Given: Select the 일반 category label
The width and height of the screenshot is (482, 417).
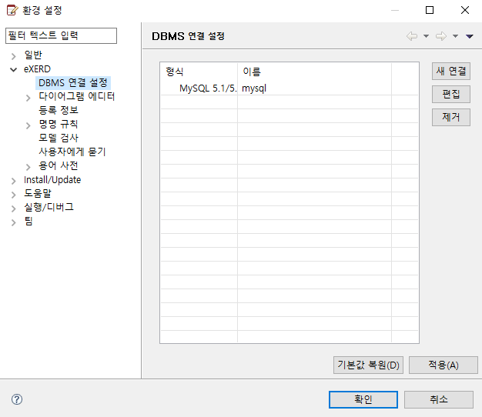Looking at the screenshot, I should click(33, 55).
